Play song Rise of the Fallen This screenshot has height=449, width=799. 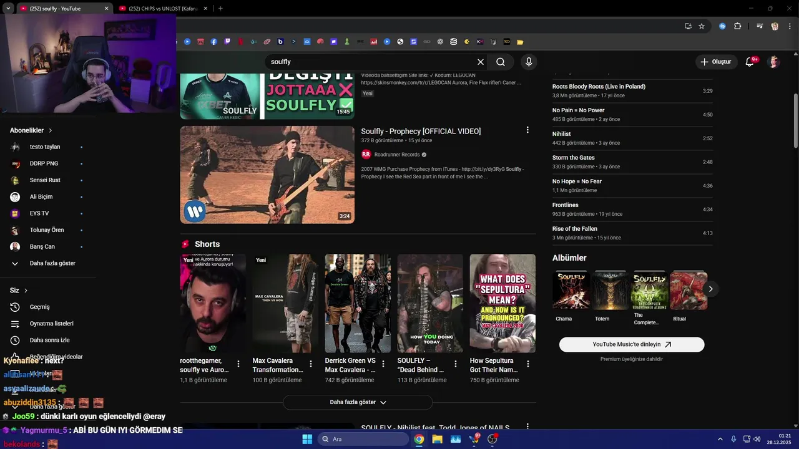click(x=632, y=233)
